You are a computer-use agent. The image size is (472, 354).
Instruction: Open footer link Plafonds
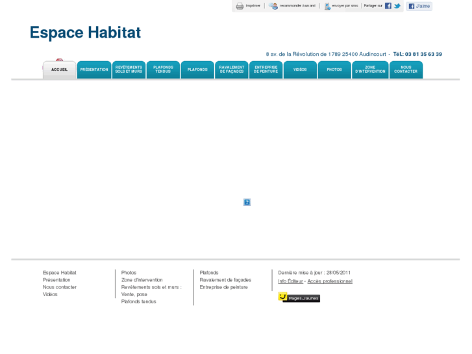coord(209,273)
